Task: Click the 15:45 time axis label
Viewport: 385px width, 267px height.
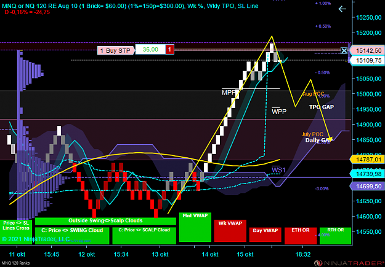Action: tap(52, 254)
